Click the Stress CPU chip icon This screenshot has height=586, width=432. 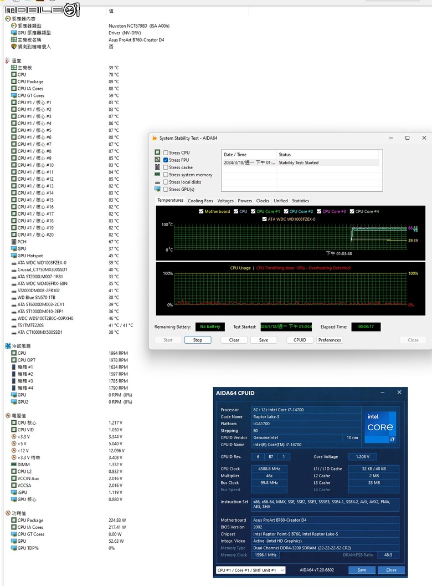point(157,152)
